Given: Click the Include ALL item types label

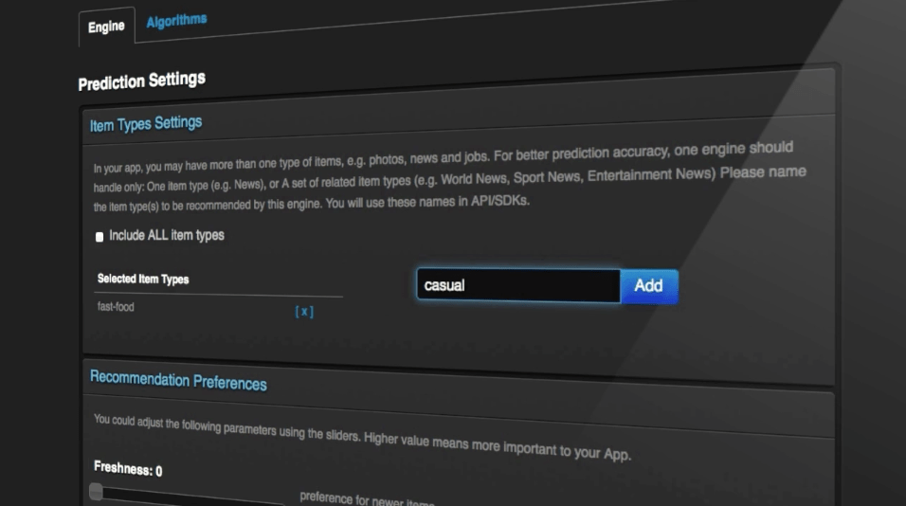Looking at the screenshot, I should (167, 235).
